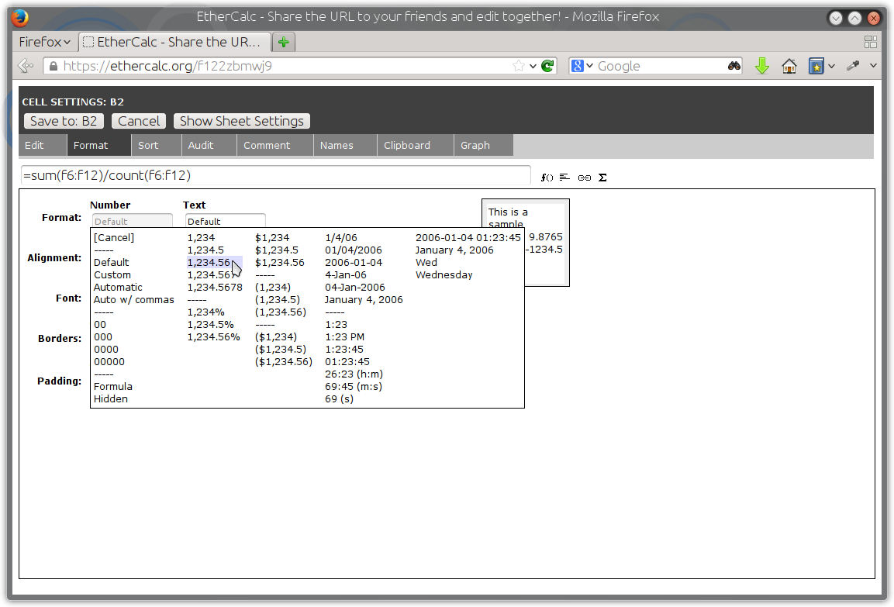Select the 2006-01-04 01:23:45 datetime format
The image size is (894, 607).
point(468,238)
